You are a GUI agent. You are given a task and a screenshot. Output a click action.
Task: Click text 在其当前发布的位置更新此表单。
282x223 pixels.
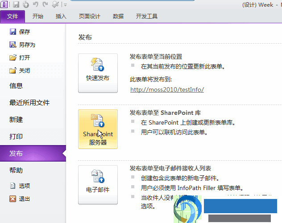coord(183,67)
